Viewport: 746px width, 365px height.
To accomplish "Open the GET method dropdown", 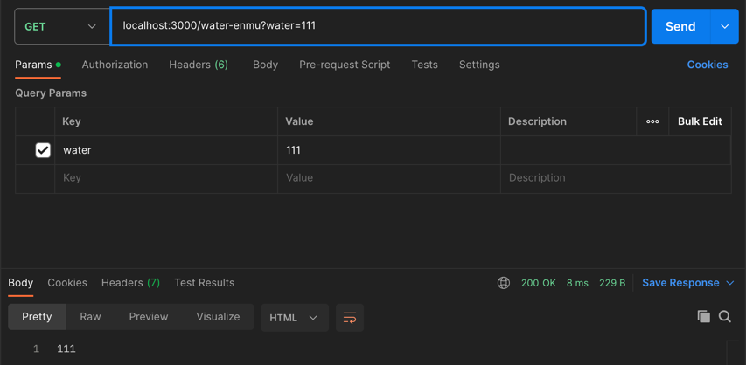I will 62,26.
